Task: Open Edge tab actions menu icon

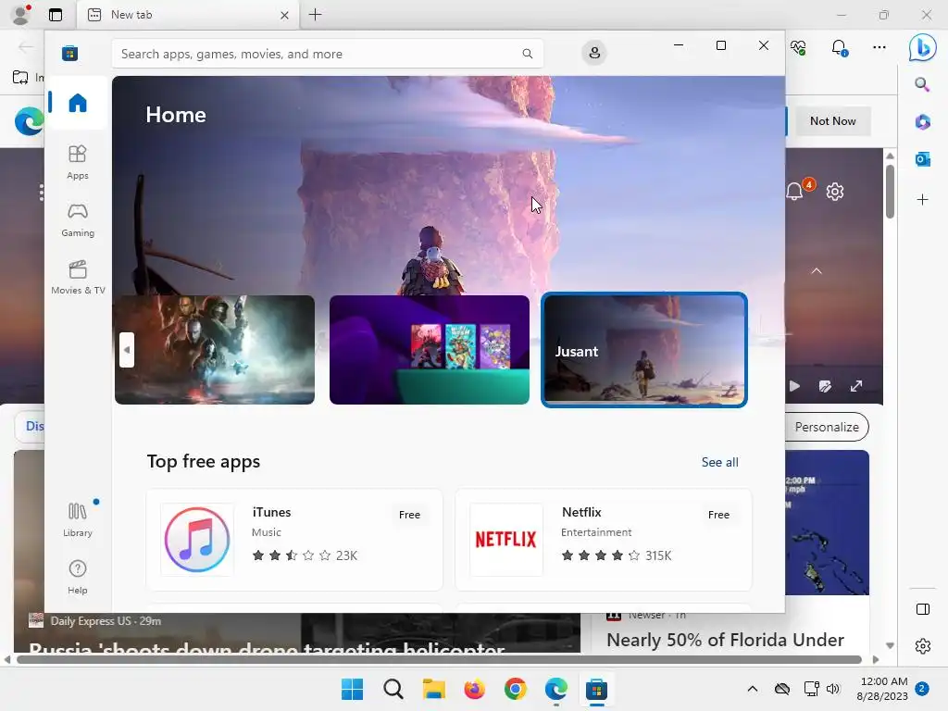Action: (x=56, y=15)
